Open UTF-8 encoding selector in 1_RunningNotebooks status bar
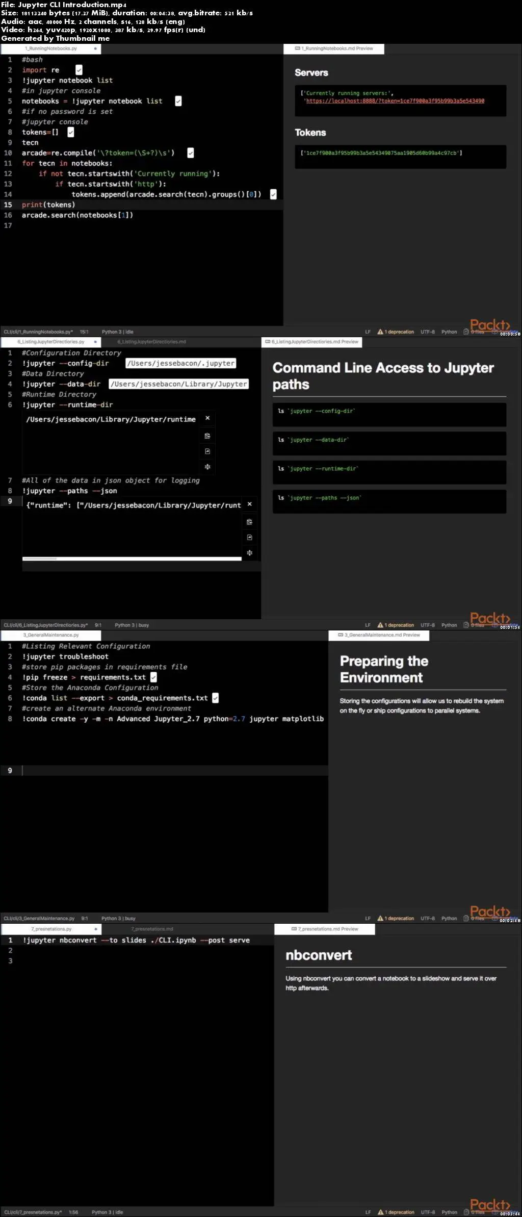522x1217 pixels. click(428, 332)
